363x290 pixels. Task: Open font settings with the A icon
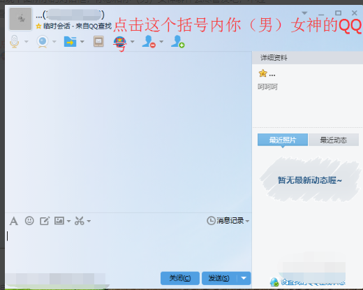click(x=14, y=221)
